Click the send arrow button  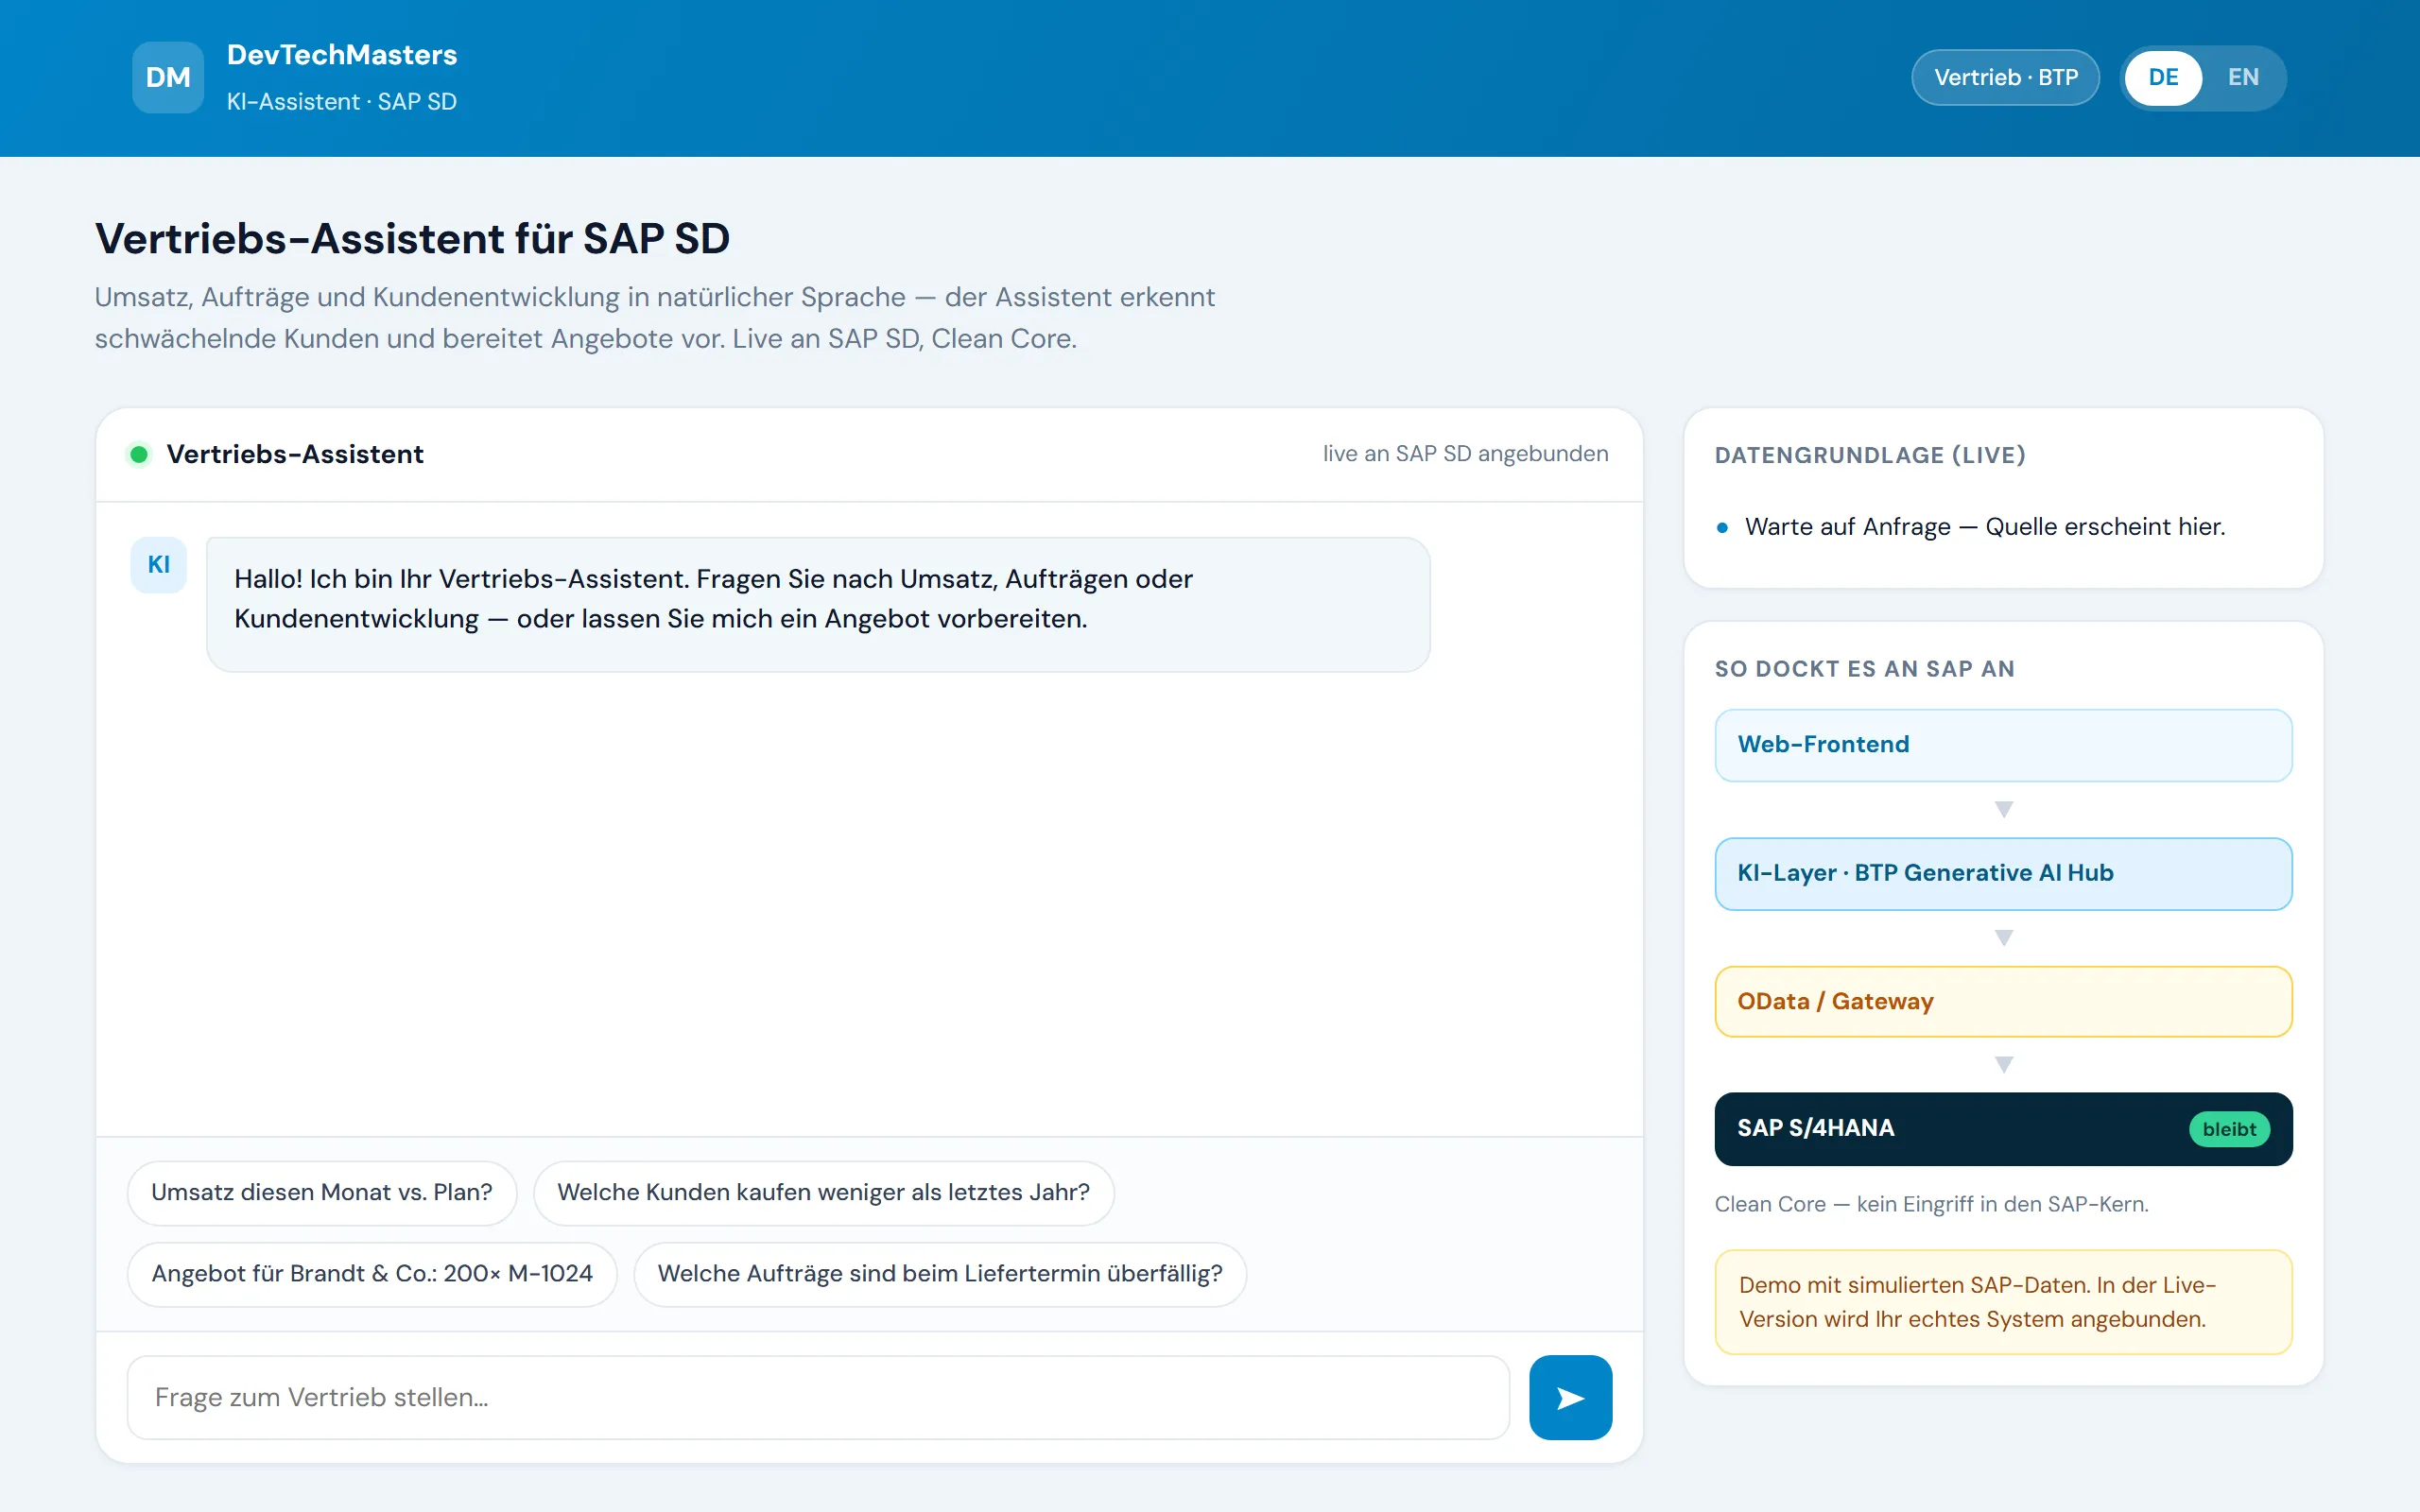click(x=1570, y=1397)
